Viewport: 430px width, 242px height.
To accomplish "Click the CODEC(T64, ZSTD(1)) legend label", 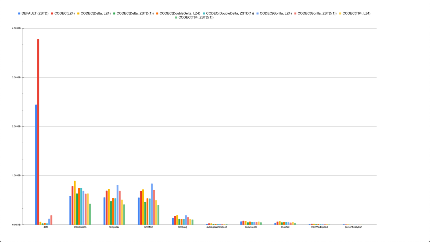I will (196, 17).
